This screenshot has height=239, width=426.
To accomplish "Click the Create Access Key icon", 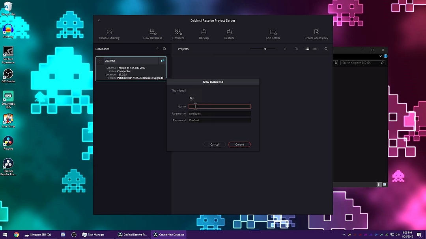I will pyautogui.click(x=316, y=33).
